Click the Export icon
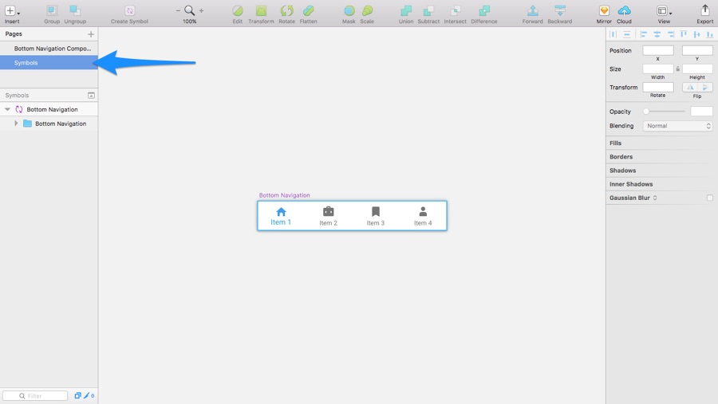The height and width of the screenshot is (404, 718). [704, 10]
